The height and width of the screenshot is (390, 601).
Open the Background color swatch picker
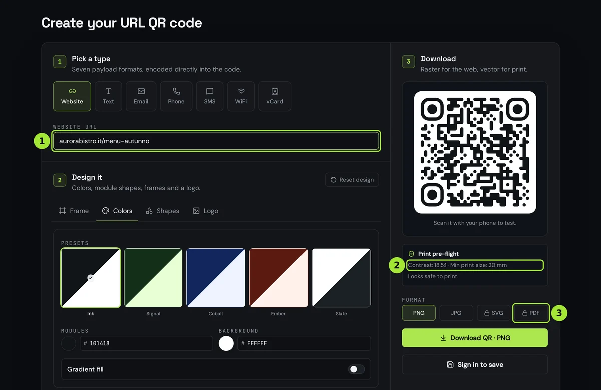pyautogui.click(x=226, y=343)
